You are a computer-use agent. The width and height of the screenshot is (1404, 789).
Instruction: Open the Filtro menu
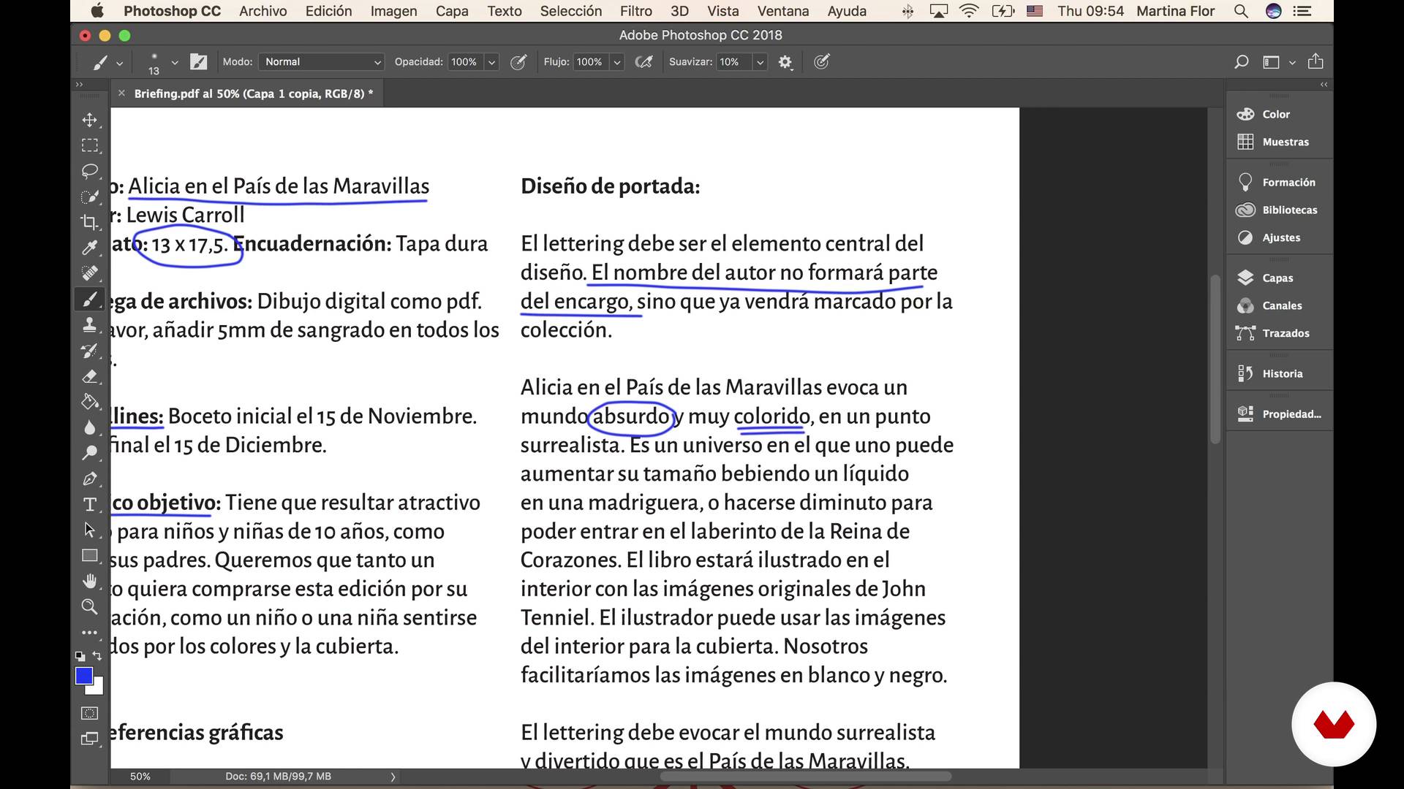pos(635,11)
